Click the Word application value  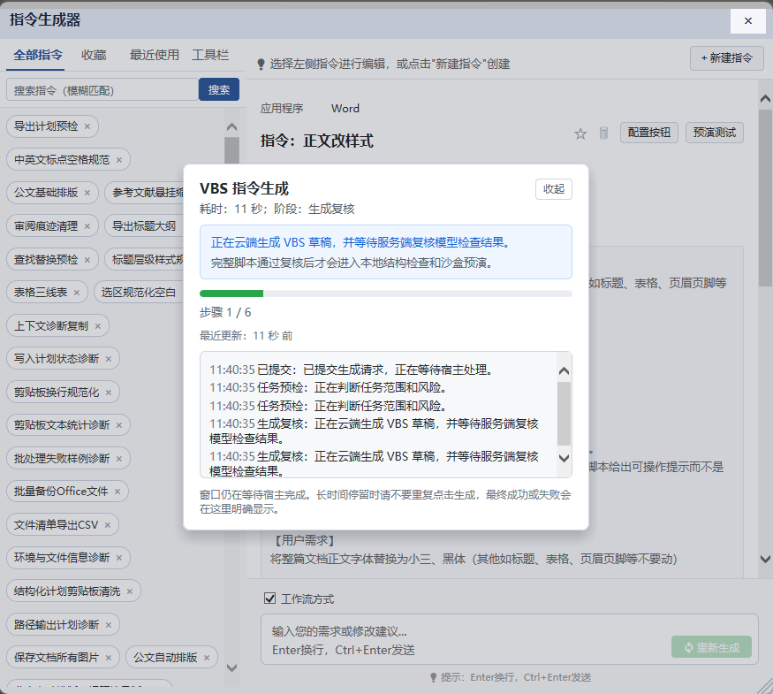point(345,109)
